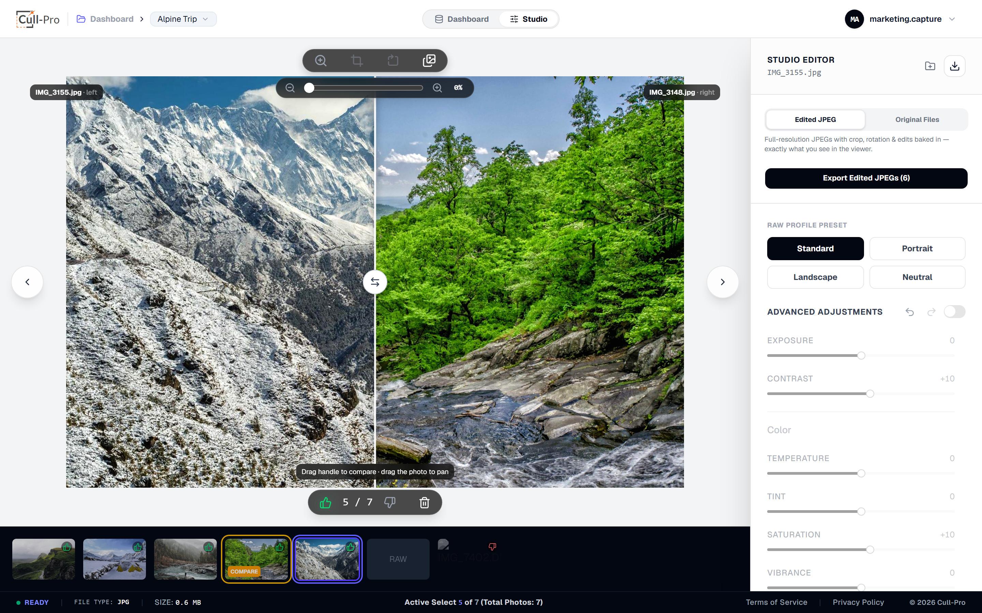This screenshot has width=982, height=613.
Task: Click the zoom in icon beside the zoom slider
Action: point(437,88)
